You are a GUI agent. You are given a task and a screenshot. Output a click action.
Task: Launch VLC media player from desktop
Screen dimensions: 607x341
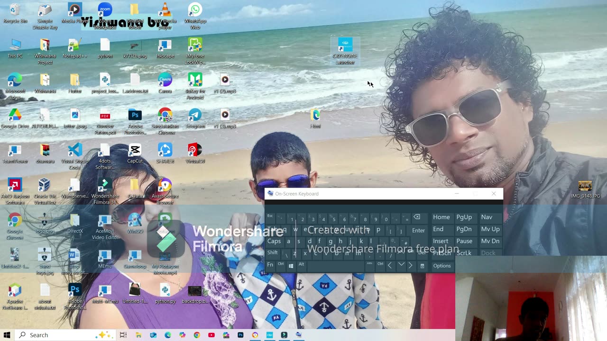(165, 16)
